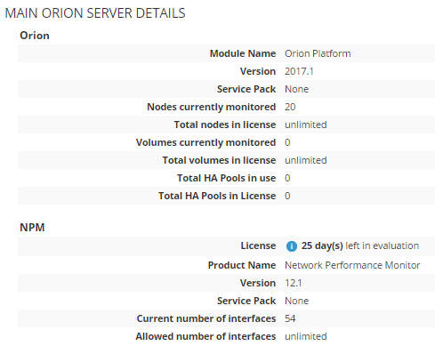Click '0' beside Total HA Pools in use

pyautogui.click(x=287, y=178)
